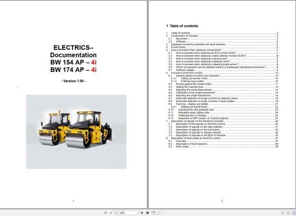Open 'Description of fault reactions' entry
Image resolution: width=296 pixels, height=216 pixels.
(x=223, y=144)
